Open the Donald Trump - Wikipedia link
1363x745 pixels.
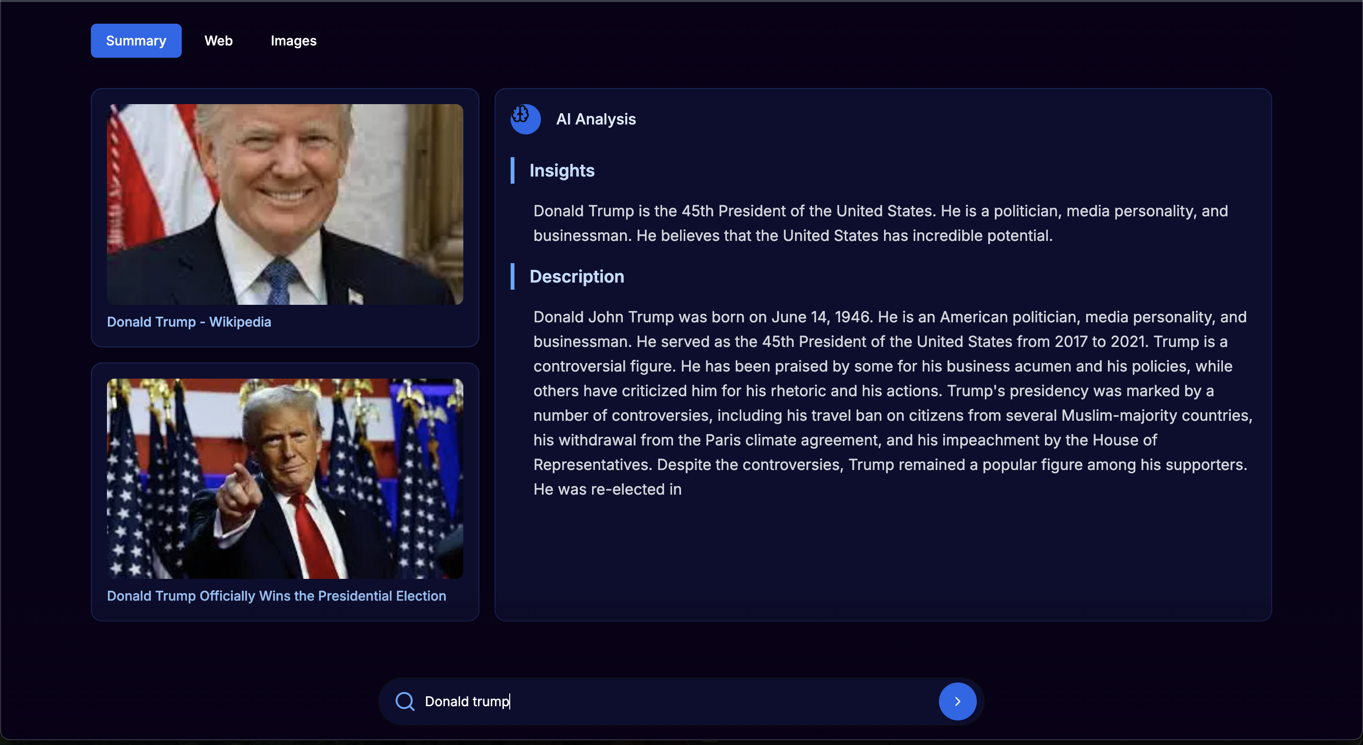click(189, 322)
